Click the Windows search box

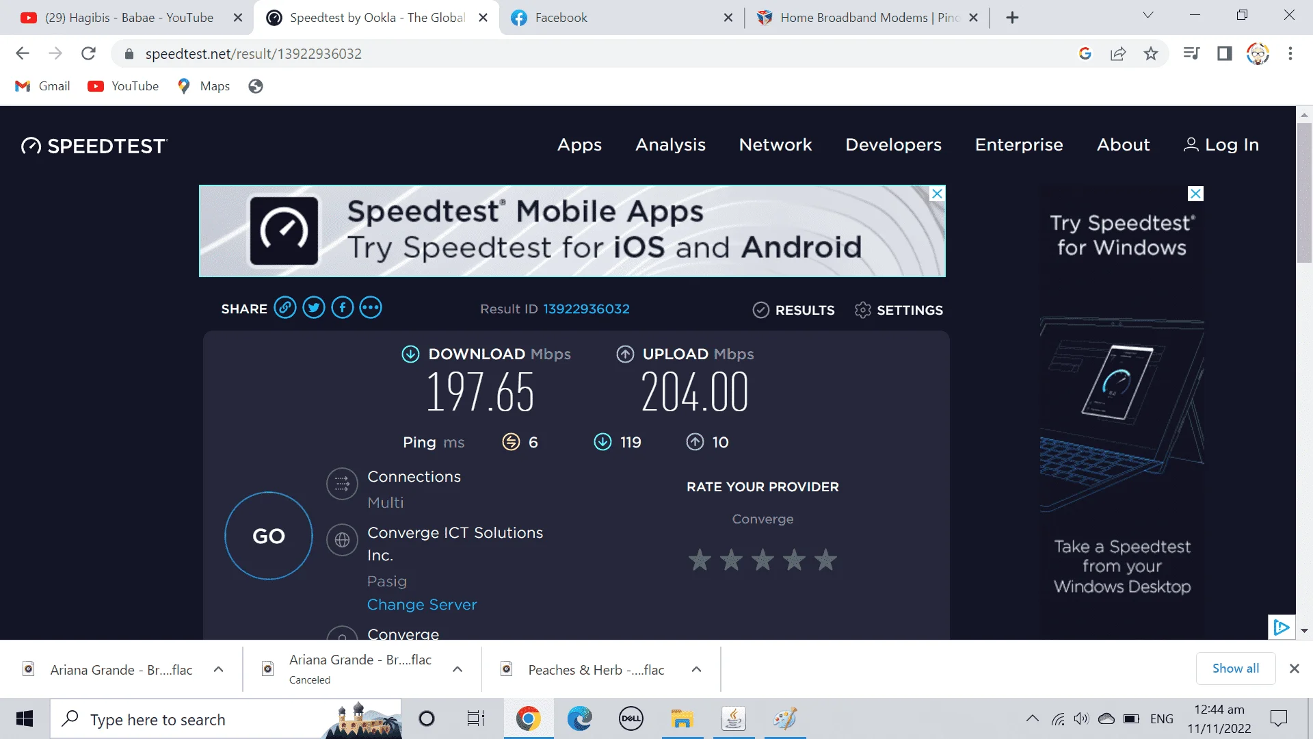pyautogui.click(x=226, y=718)
